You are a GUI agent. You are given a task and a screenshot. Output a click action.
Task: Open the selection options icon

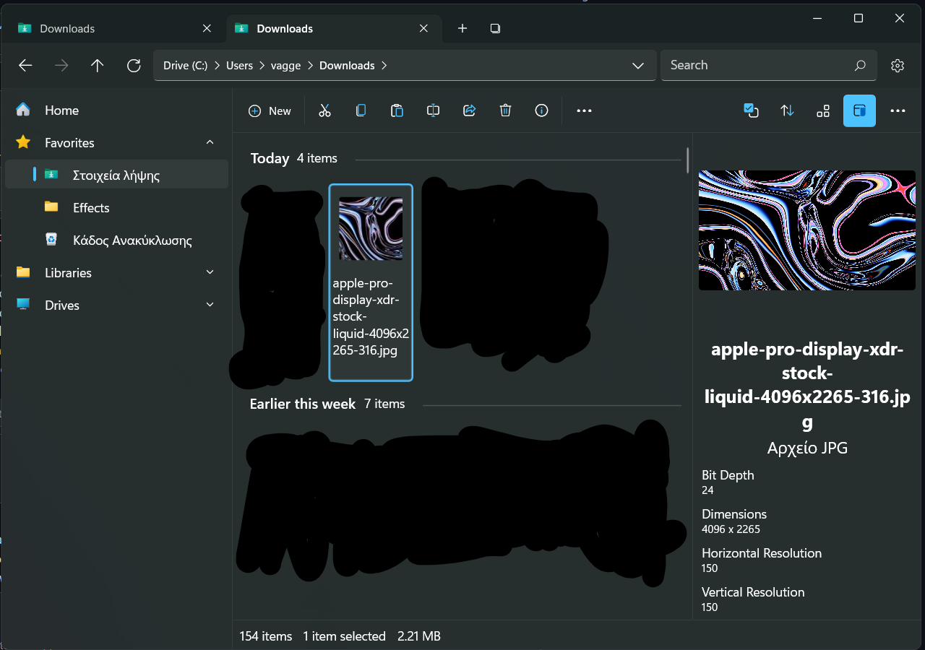point(751,110)
